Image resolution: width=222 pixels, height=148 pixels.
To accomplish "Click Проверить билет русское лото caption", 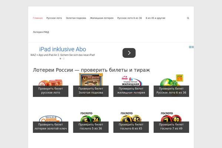I will click(51, 91).
